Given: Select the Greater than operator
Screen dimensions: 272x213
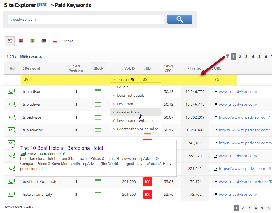Looking at the screenshot, I should pos(128,112).
